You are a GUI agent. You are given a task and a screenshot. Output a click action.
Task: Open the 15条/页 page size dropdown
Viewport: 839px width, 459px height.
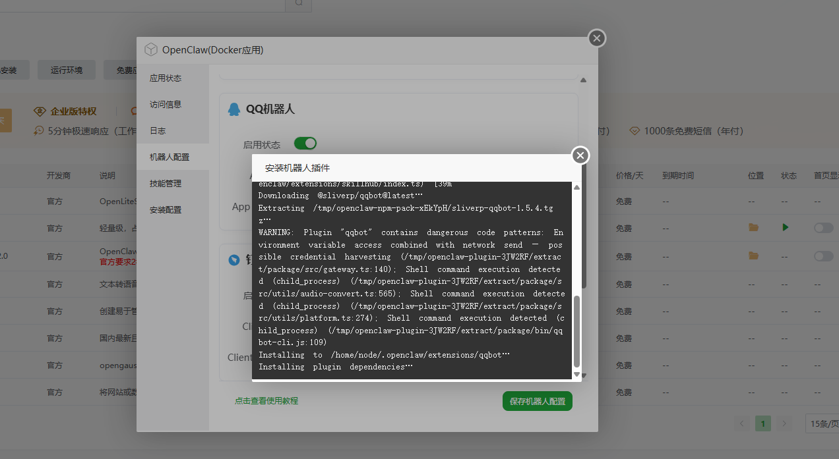click(x=822, y=423)
